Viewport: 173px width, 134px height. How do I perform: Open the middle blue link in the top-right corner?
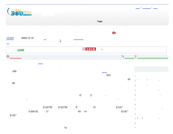click(x=146, y=8)
